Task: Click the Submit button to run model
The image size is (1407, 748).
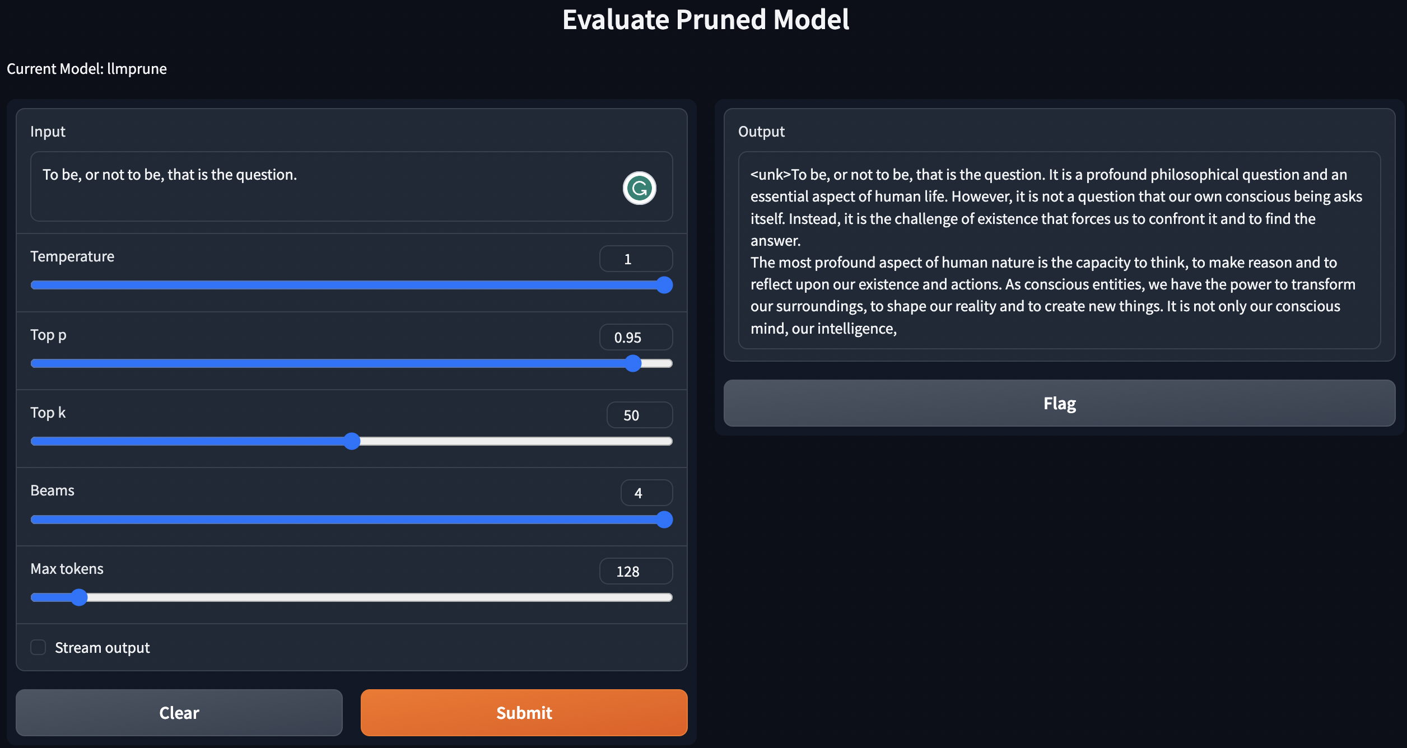Action: (x=524, y=712)
